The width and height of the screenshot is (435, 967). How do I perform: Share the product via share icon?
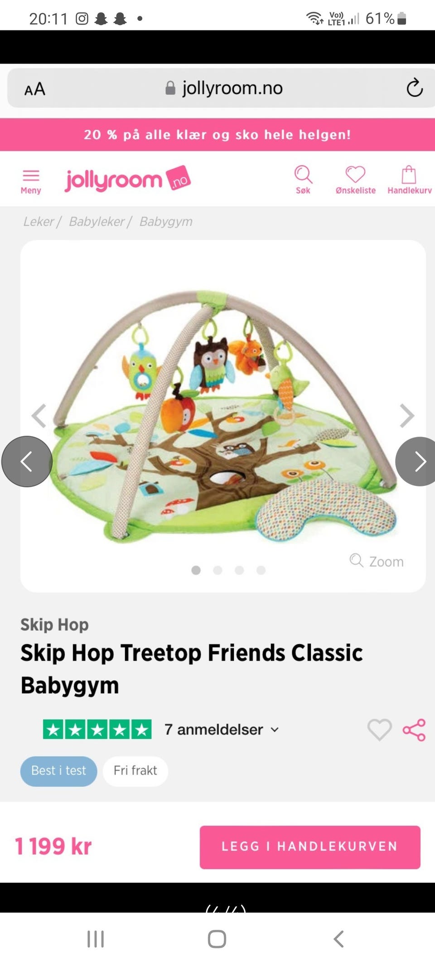[x=414, y=730]
